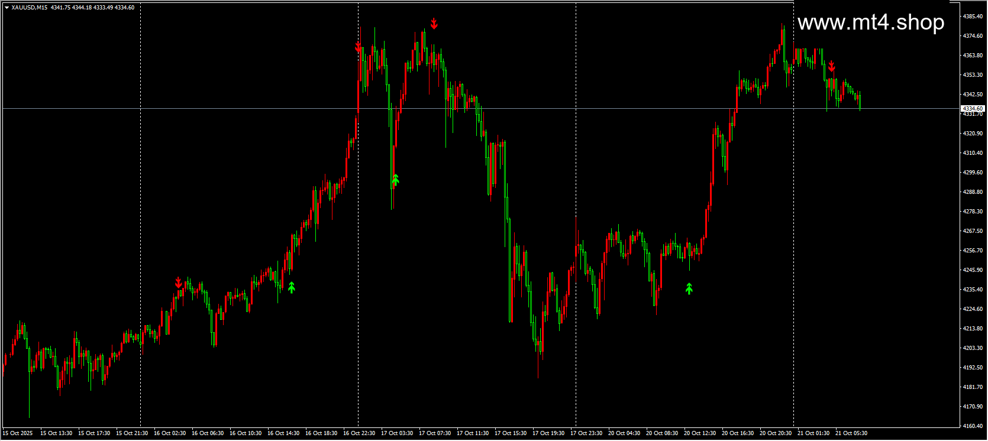Image resolution: width=988 pixels, height=441 pixels.
Task: Click the 17 Oct 11:30 time label
Action: (473, 433)
